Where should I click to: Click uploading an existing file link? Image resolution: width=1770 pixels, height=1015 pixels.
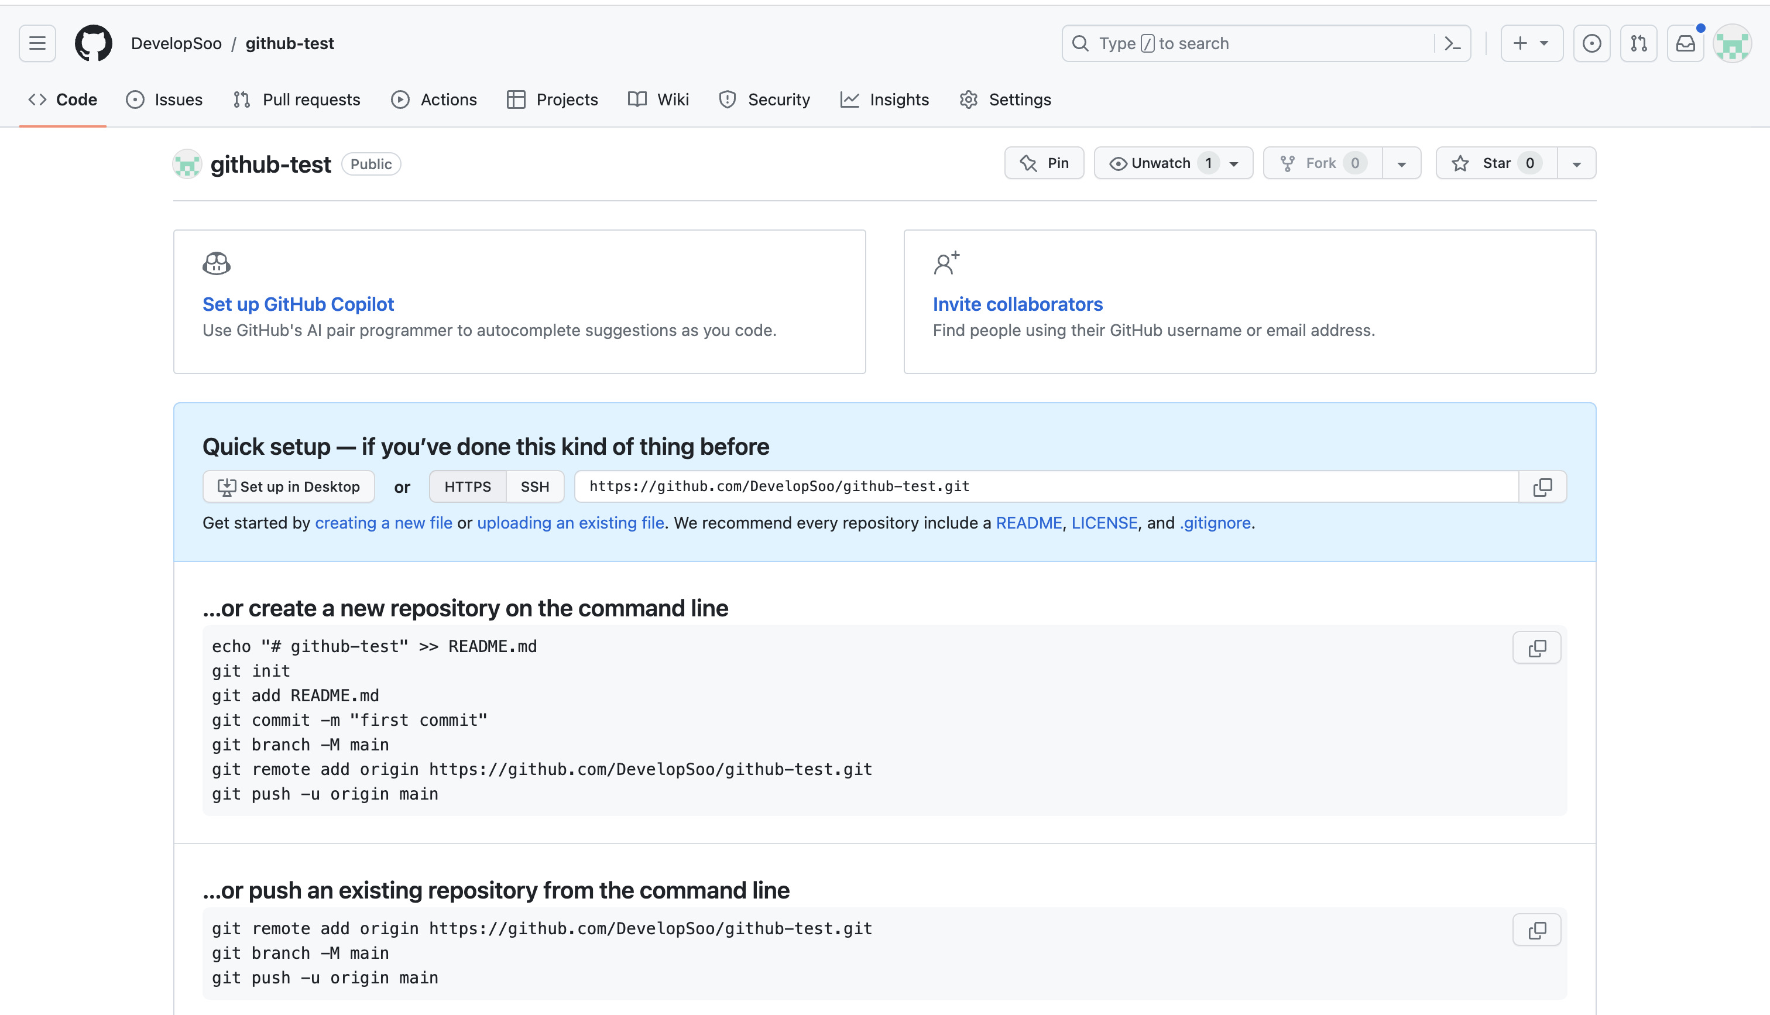coord(571,523)
